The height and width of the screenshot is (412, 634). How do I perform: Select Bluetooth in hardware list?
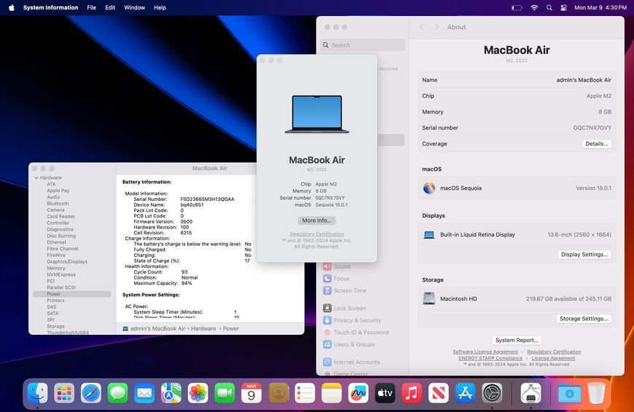58,204
